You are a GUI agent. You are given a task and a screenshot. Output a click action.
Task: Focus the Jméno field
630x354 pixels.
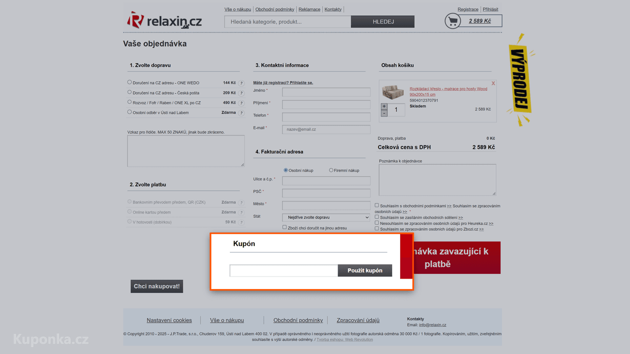pyautogui.click(x=326, y=92)
